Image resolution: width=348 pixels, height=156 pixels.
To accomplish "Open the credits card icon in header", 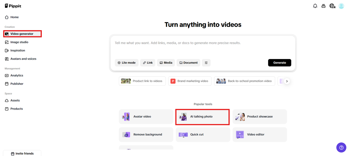I will [x=324, y=6].
